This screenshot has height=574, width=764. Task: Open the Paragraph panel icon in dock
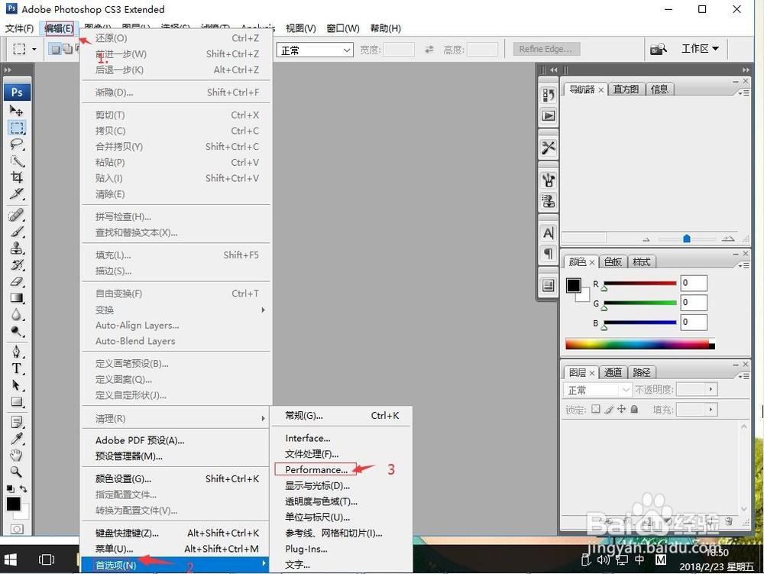548,254
